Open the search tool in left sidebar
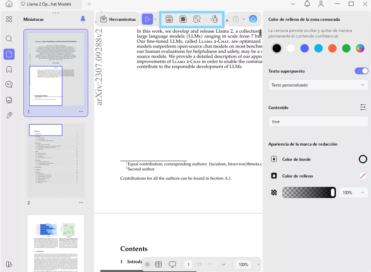This screenshot has width=371, height=272. tap(9, 39)
